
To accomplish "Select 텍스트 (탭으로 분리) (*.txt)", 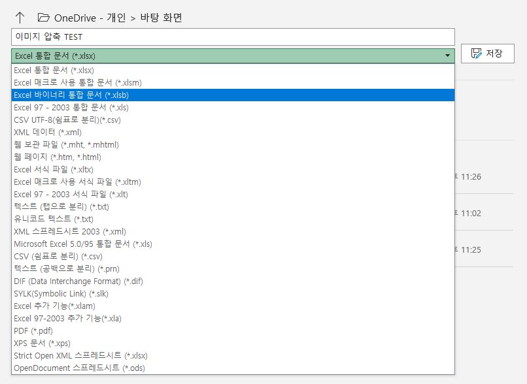I will (233, 207).
